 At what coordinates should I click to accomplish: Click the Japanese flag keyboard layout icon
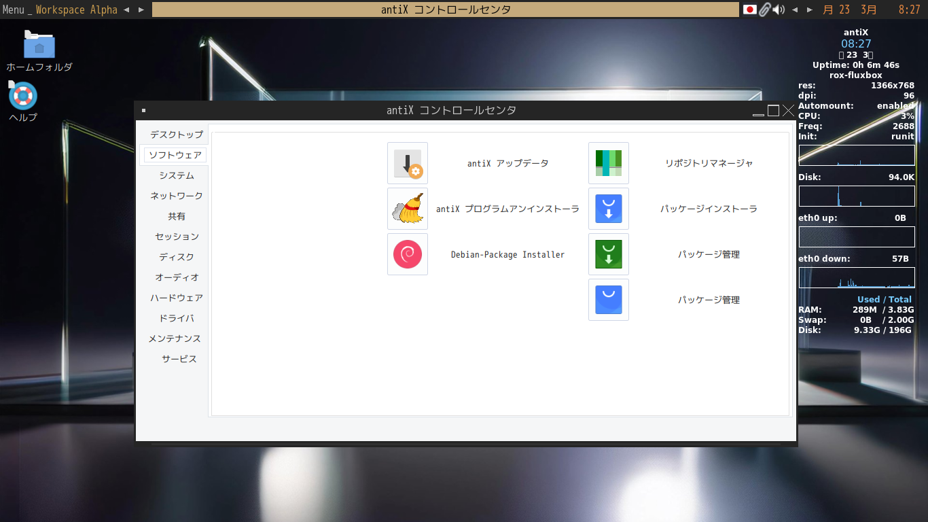(750, 10)
